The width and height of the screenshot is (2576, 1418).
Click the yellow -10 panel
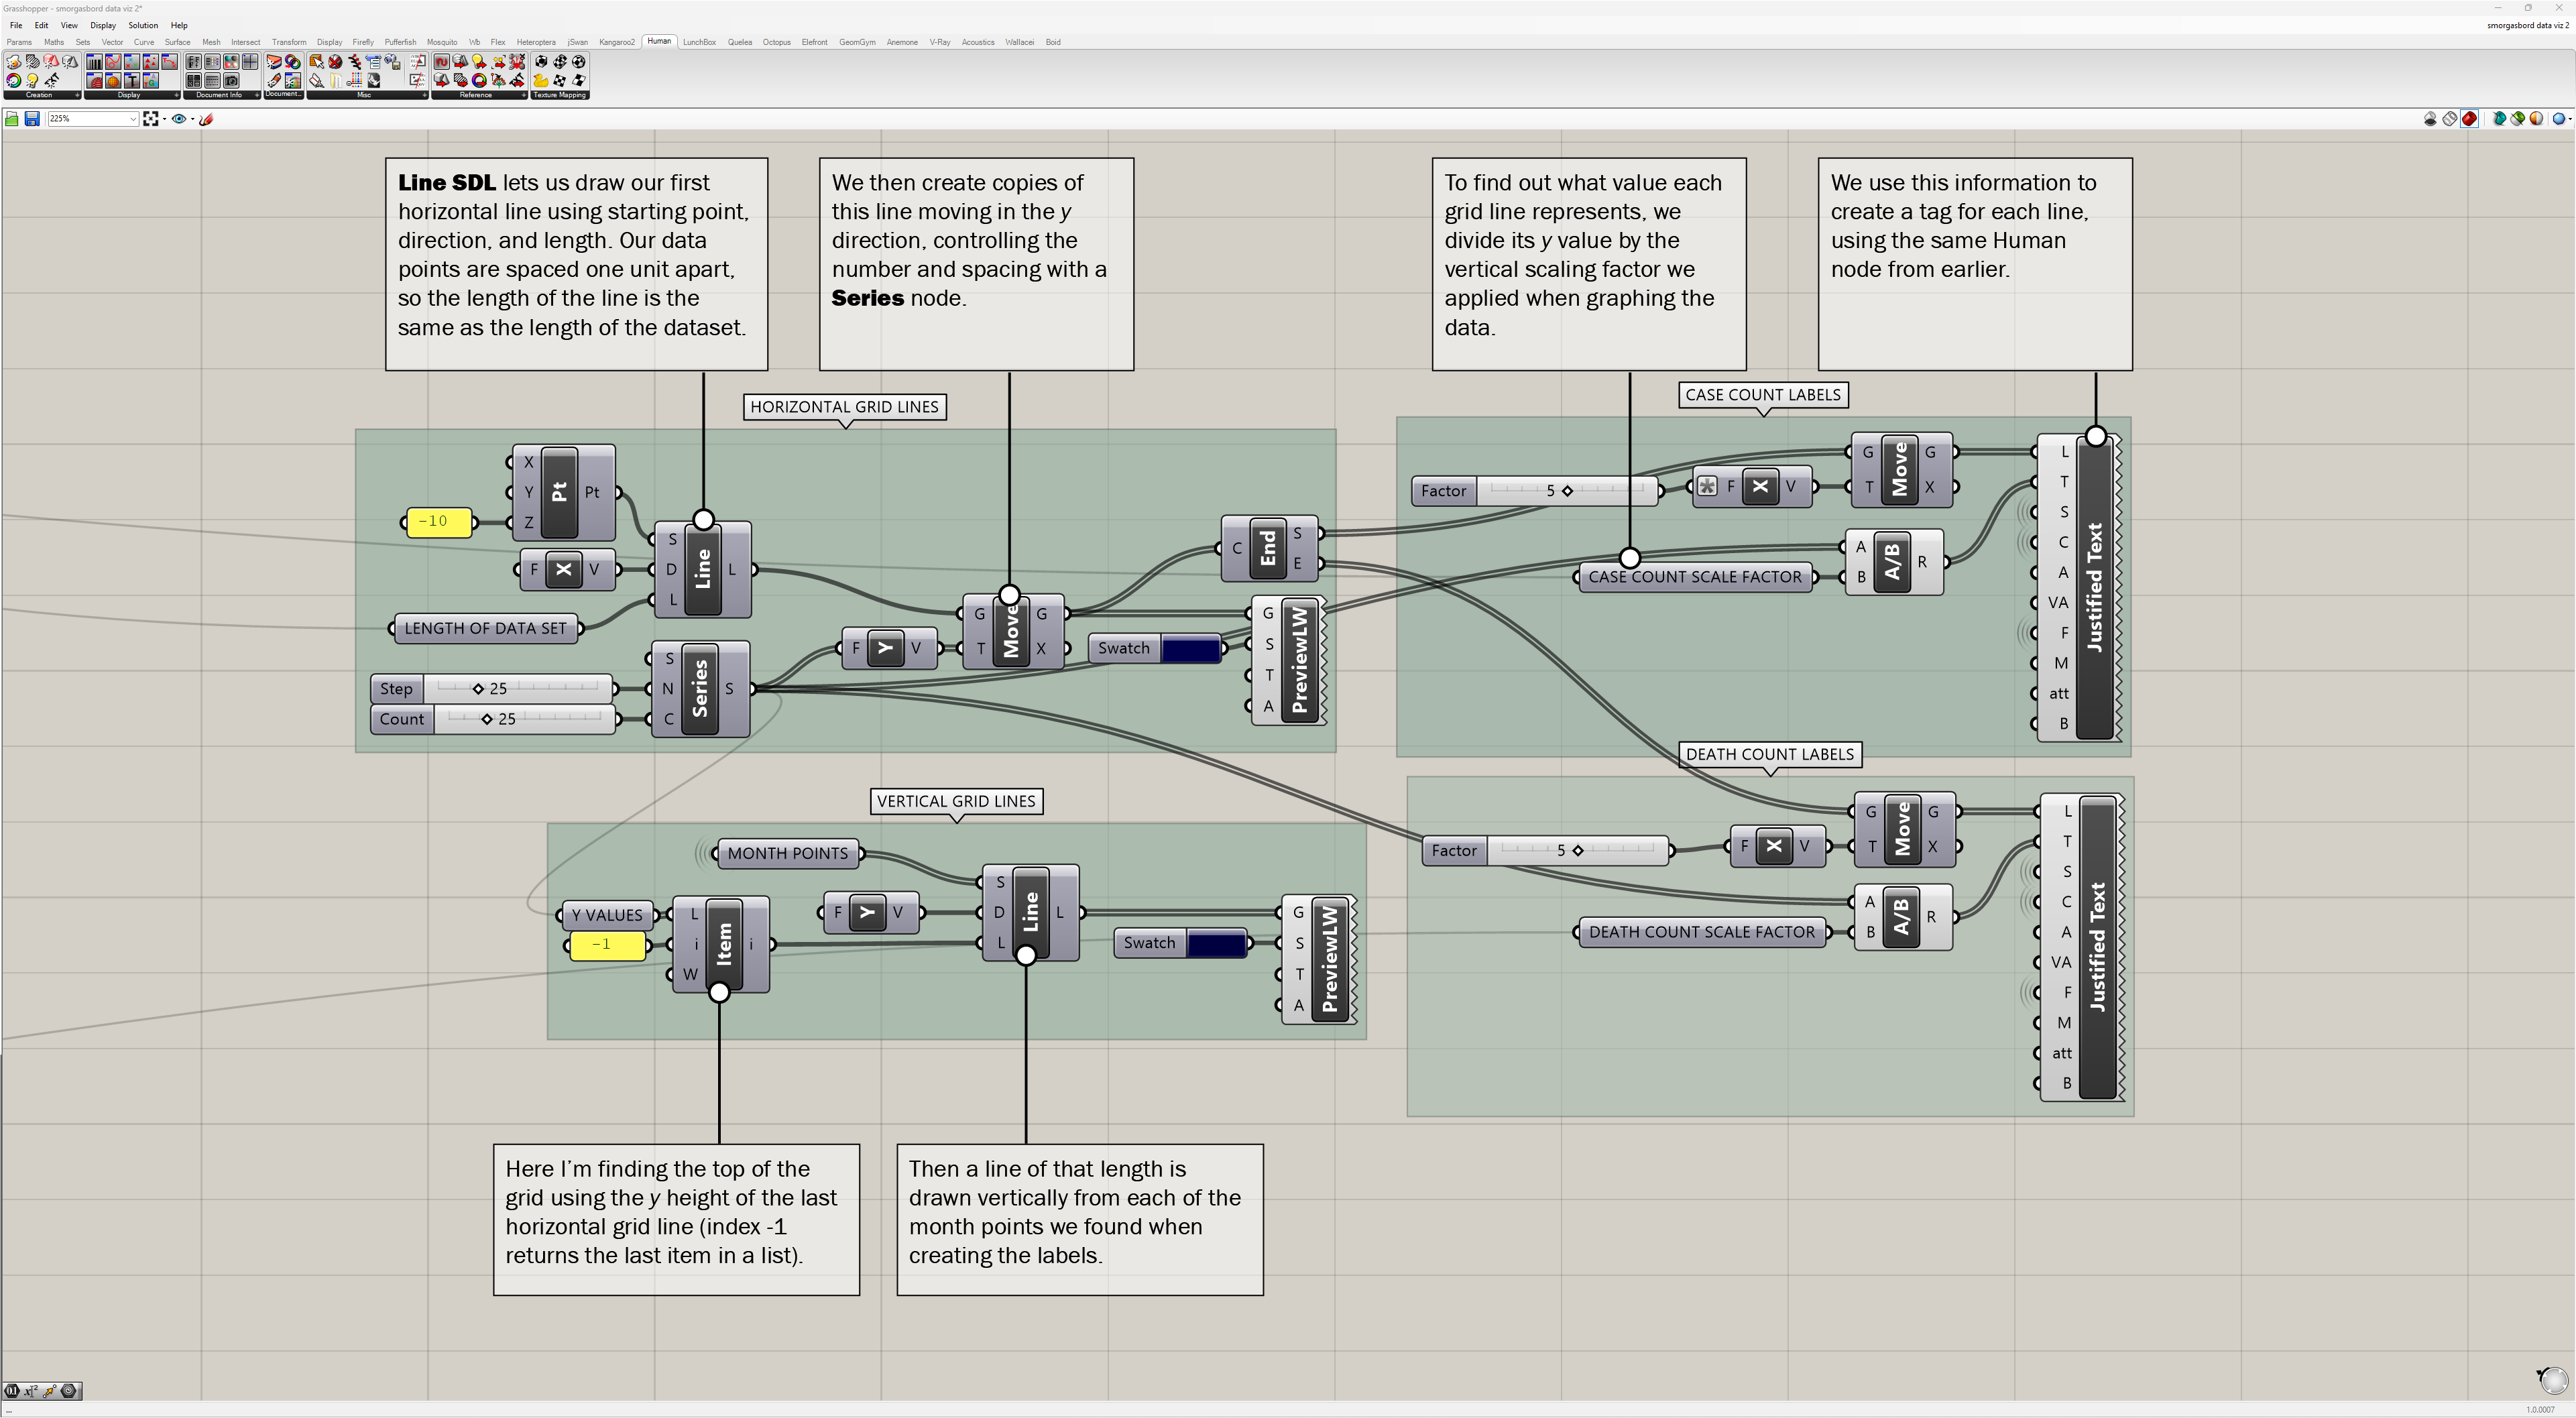438,521
